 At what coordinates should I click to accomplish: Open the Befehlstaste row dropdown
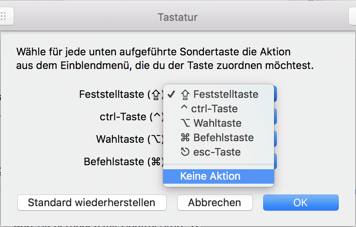[275, 161]
